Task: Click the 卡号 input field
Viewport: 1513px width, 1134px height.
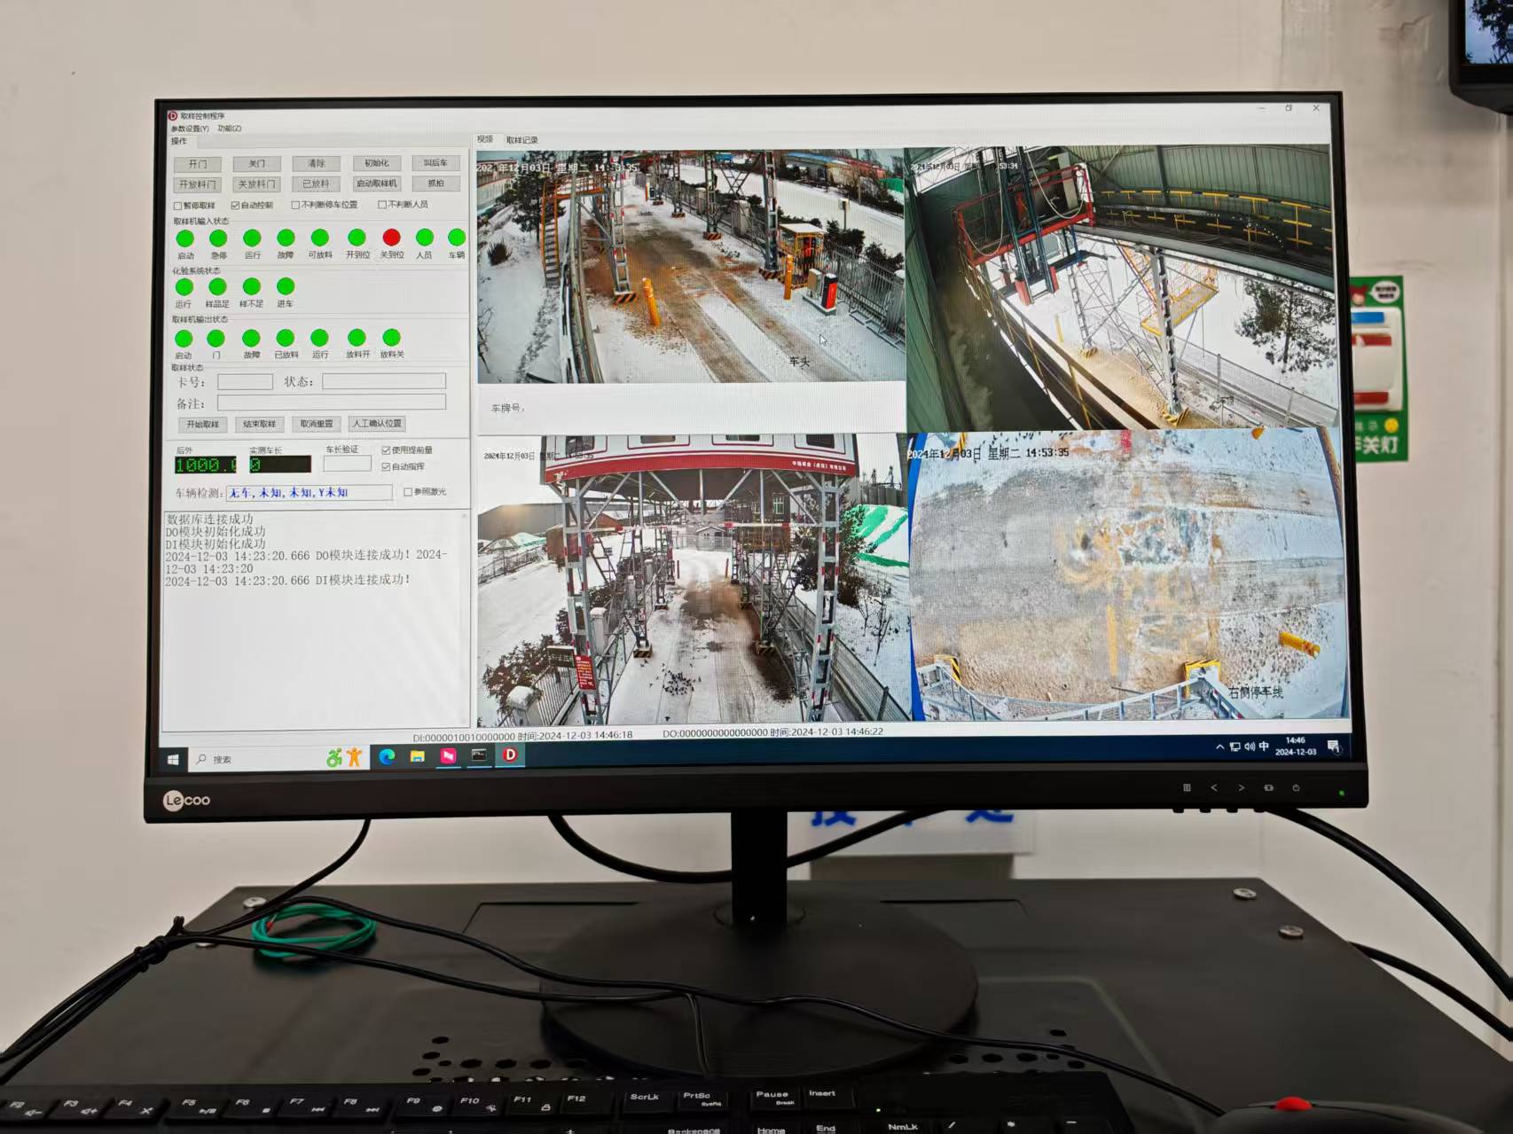Action: coord(245,382)
